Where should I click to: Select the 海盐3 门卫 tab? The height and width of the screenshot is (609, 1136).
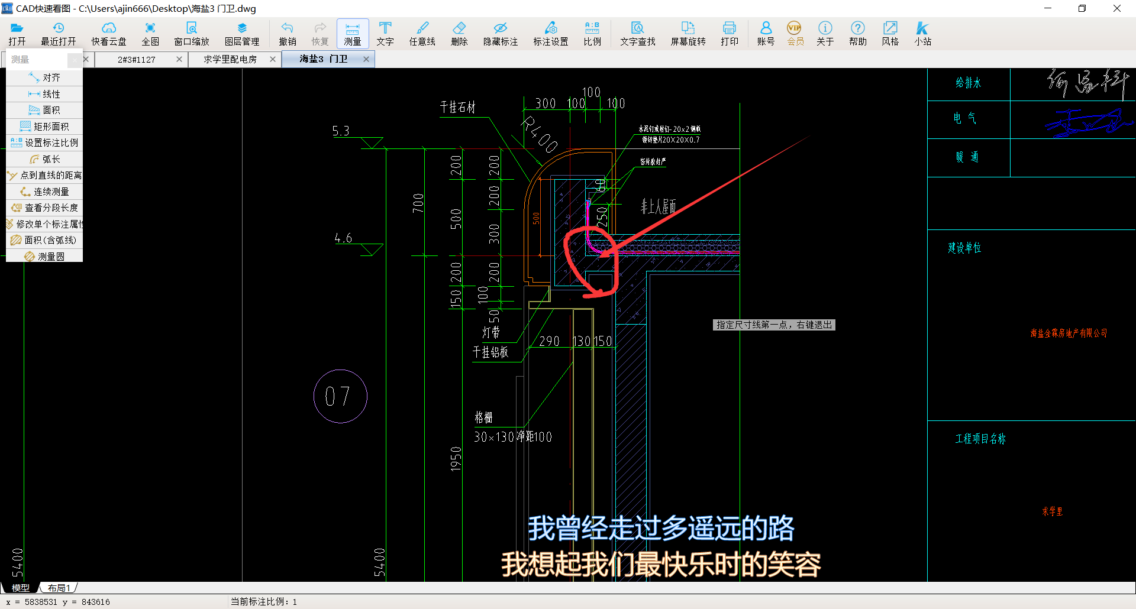point(324,59)
